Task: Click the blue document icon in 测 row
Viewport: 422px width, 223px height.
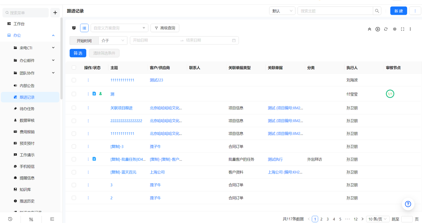Action: point(94,94)
